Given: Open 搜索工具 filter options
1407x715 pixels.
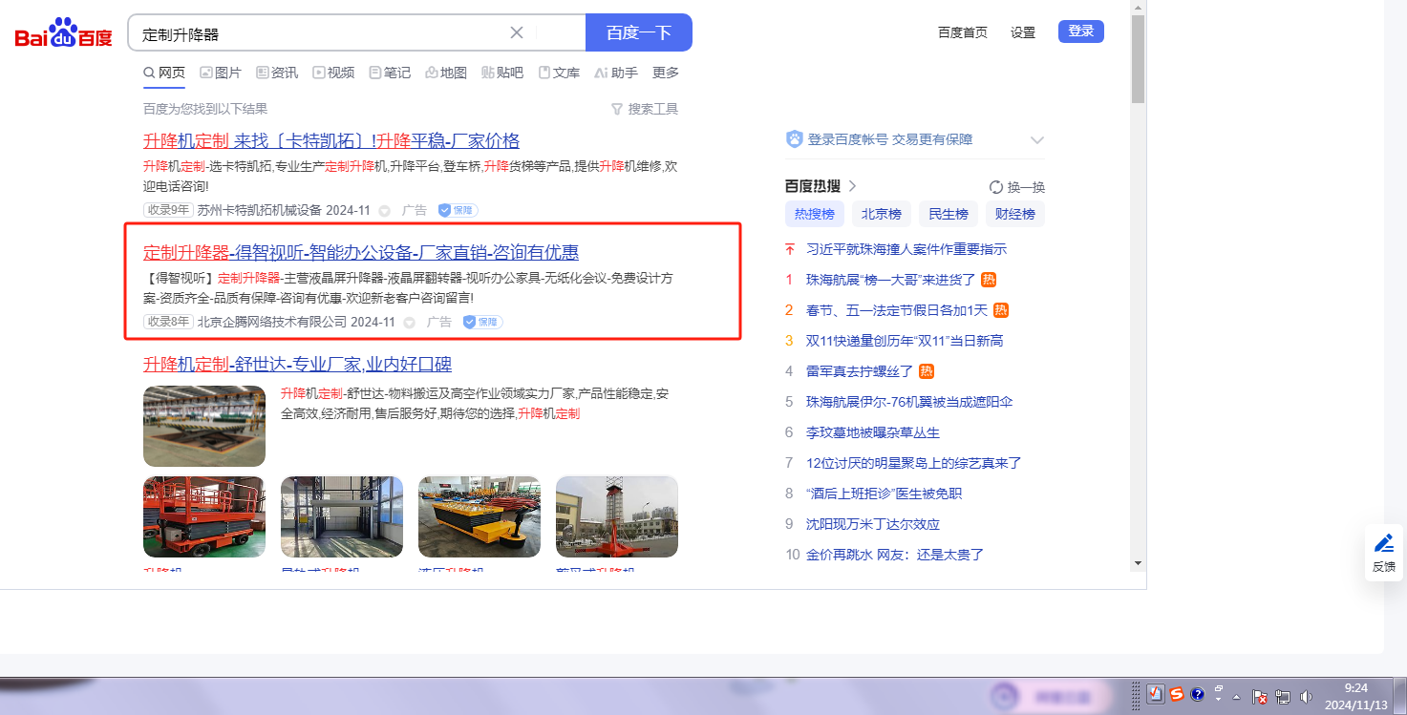Looking at the screenshot, I should pos(645,109).
